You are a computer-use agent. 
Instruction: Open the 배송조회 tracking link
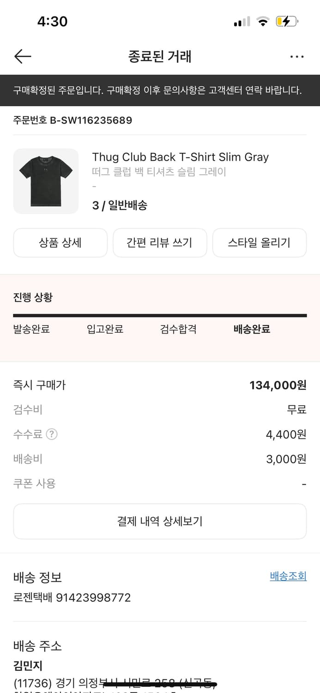[288, 576]
